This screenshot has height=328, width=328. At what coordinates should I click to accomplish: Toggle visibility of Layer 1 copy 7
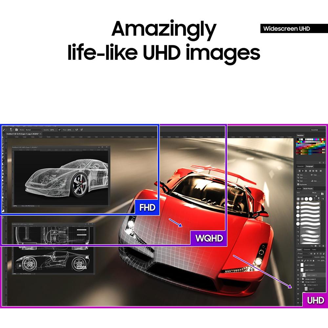(x=298, y=270)
